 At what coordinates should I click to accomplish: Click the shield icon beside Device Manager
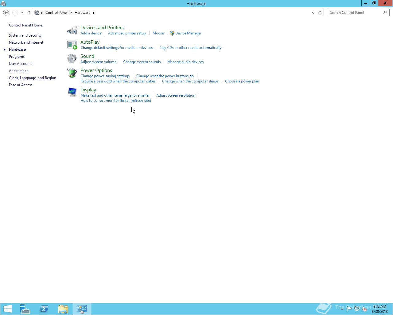[172, 33]
